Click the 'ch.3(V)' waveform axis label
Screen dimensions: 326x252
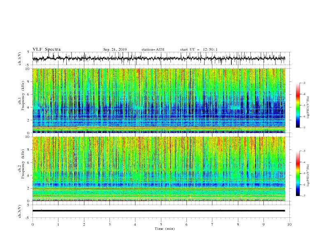20,211
